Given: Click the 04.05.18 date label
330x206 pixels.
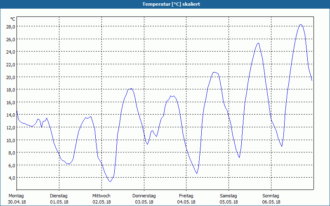Looking at the screenshot, I should [186, 202].
